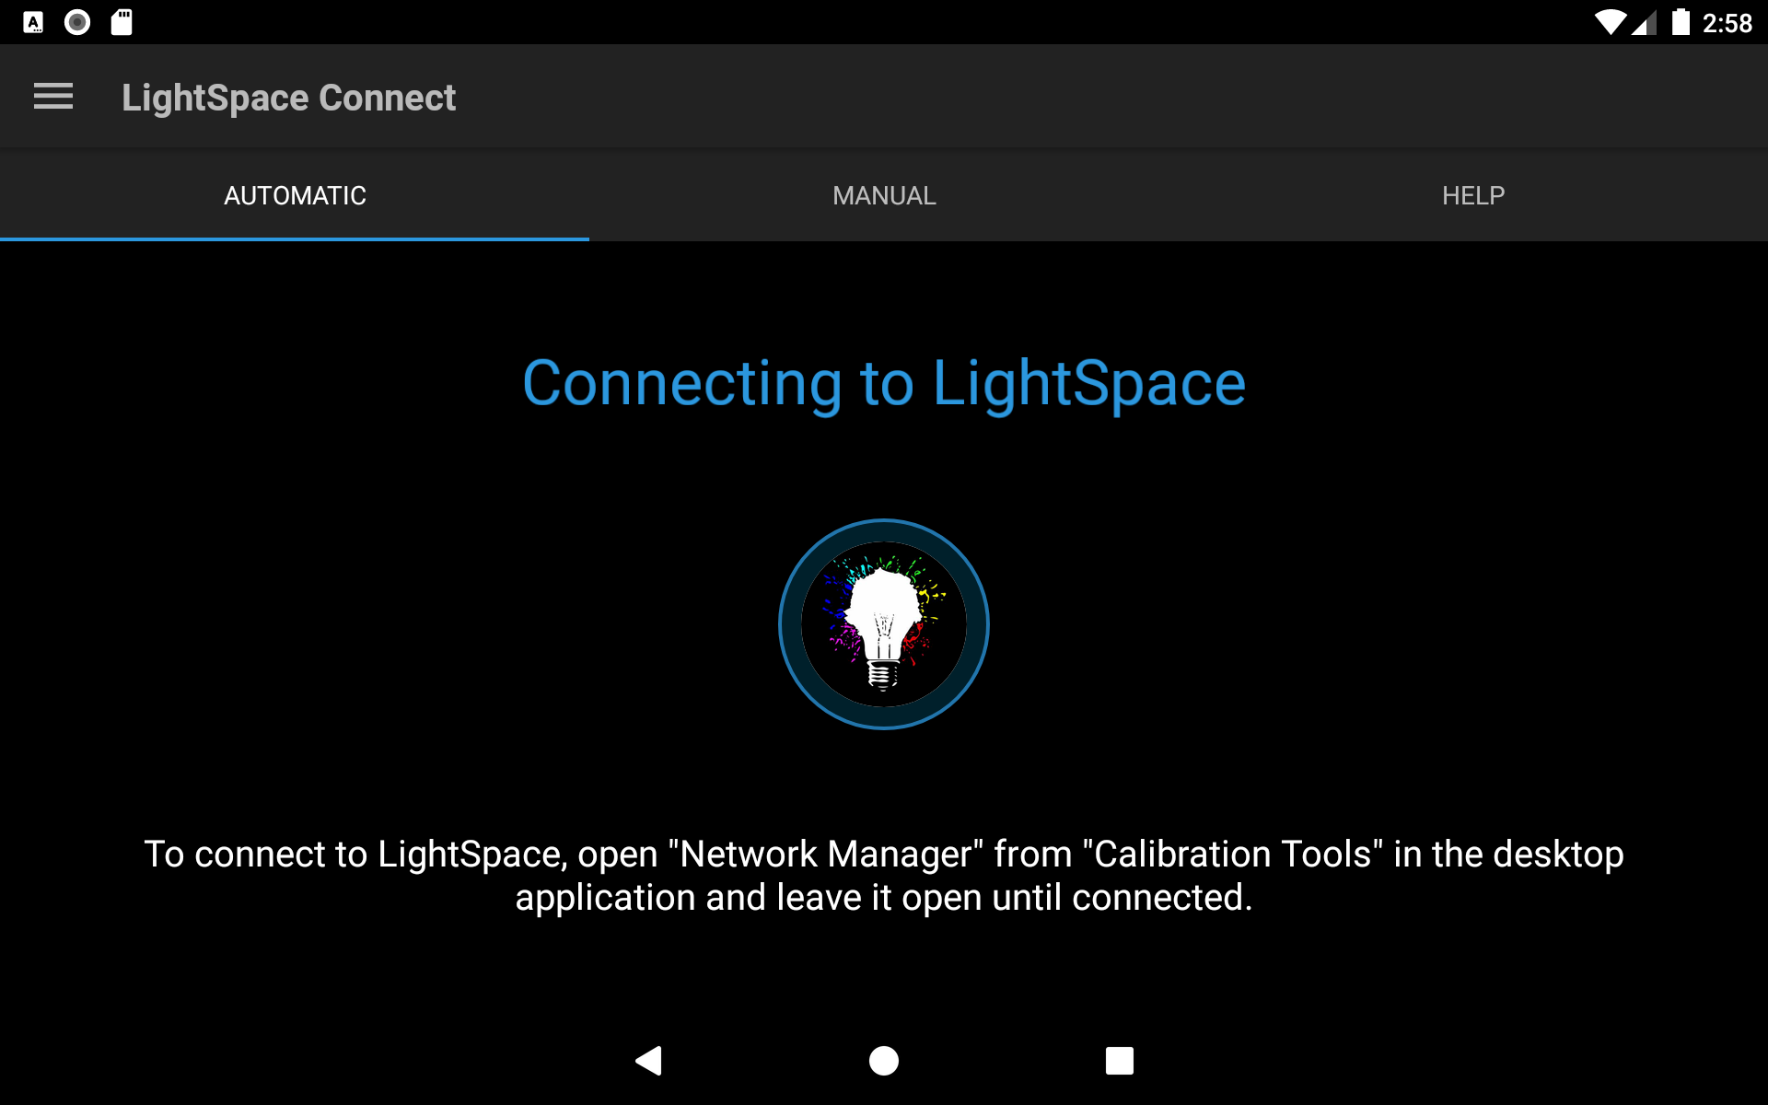Tap the Network Manager instruction text
The width and height of the screenshot is (1768, 1105).
click(x=882, y=875)
